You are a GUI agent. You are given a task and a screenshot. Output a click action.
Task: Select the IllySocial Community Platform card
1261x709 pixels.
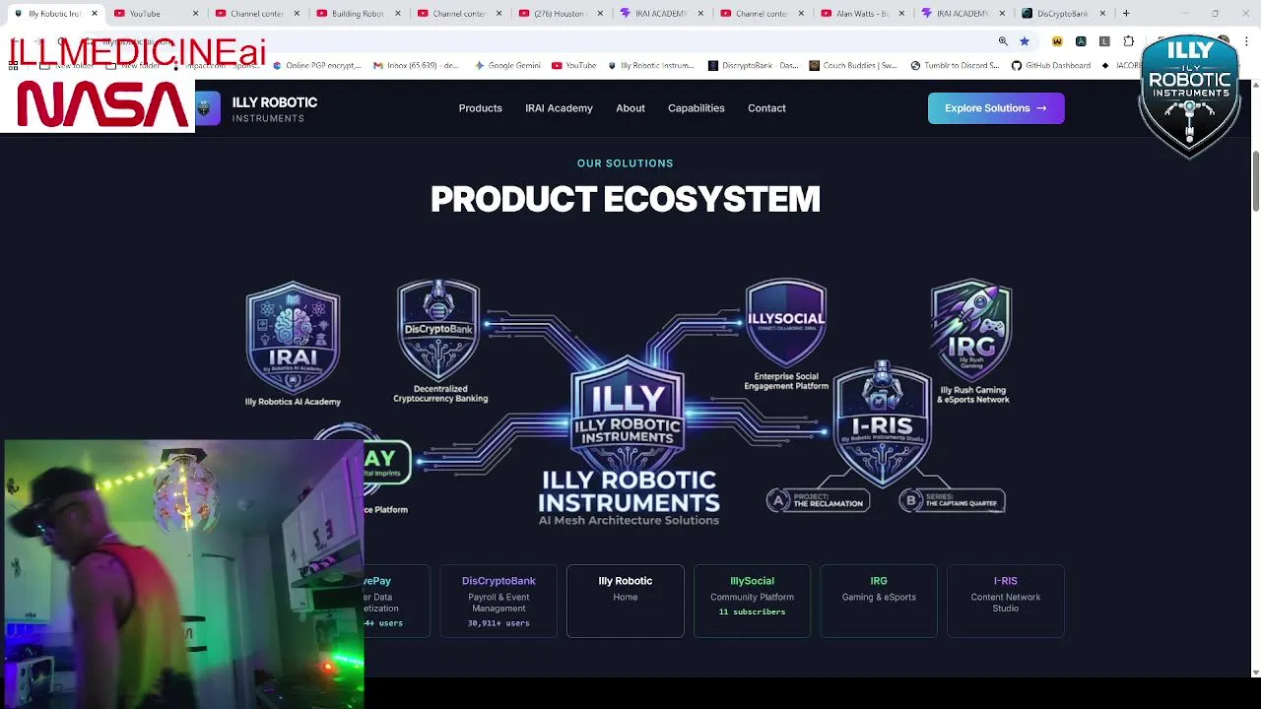click(x=752, y=601)
